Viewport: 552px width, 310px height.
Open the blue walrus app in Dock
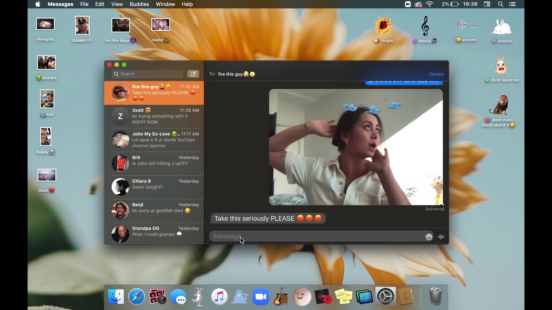240,297
